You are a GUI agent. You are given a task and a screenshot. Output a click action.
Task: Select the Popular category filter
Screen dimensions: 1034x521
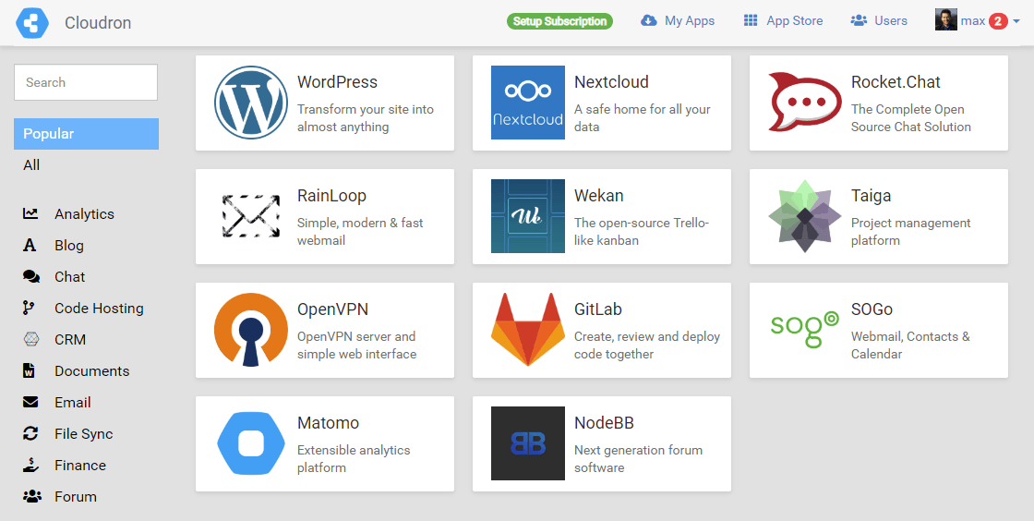86,134
